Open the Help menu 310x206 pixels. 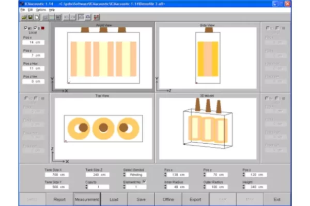point(52,10)
